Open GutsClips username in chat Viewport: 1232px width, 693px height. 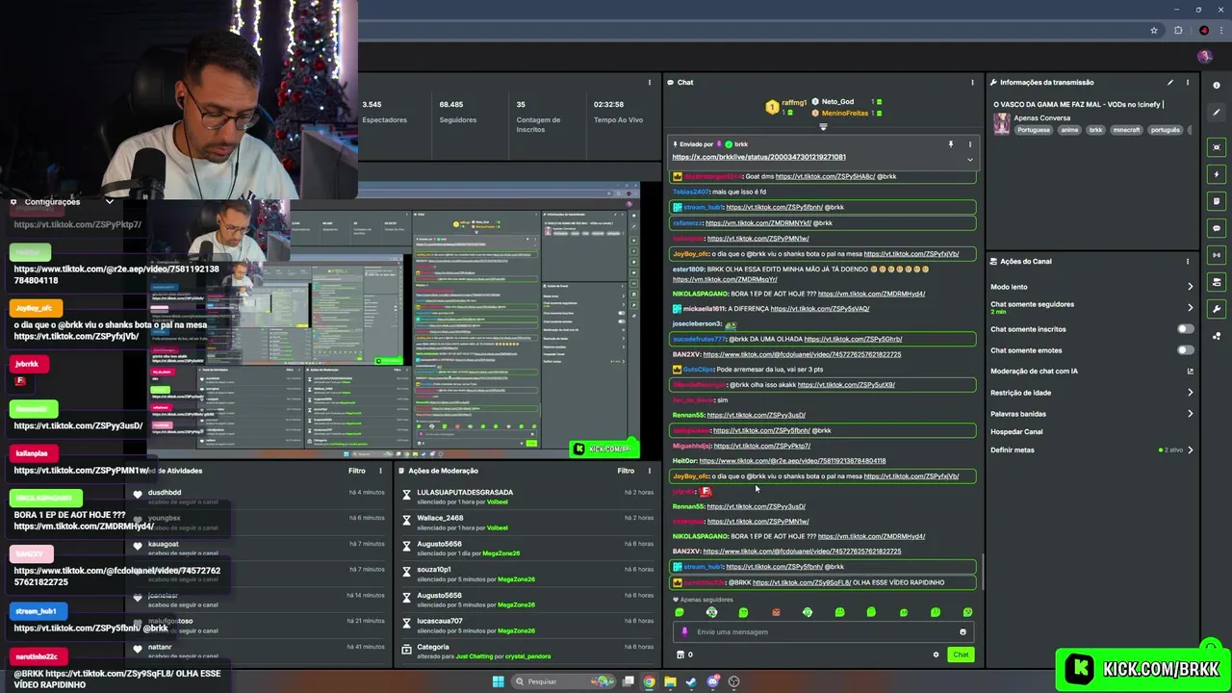[x=699, y=370]
